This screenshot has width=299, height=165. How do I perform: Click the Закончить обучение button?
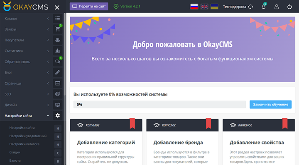coord(271,105)
